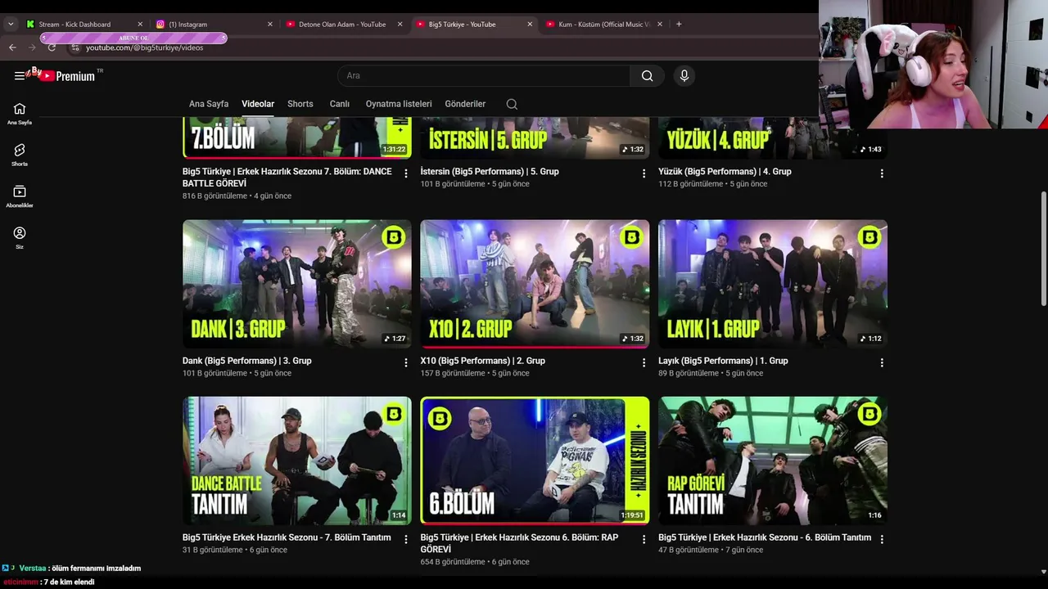Image resolution: width=1048 pixels, height=589 pixels.
Task: Open the 6. Bölüm RAP GÖREVİ title
Action: click(519, 543)
